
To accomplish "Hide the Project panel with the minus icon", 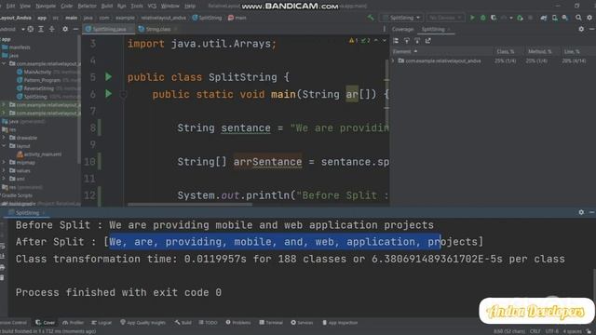I will tap(75, 29).
